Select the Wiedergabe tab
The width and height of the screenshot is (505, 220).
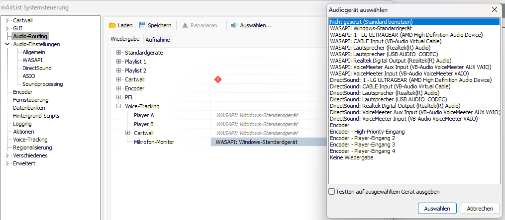click(x=125, y=39)
